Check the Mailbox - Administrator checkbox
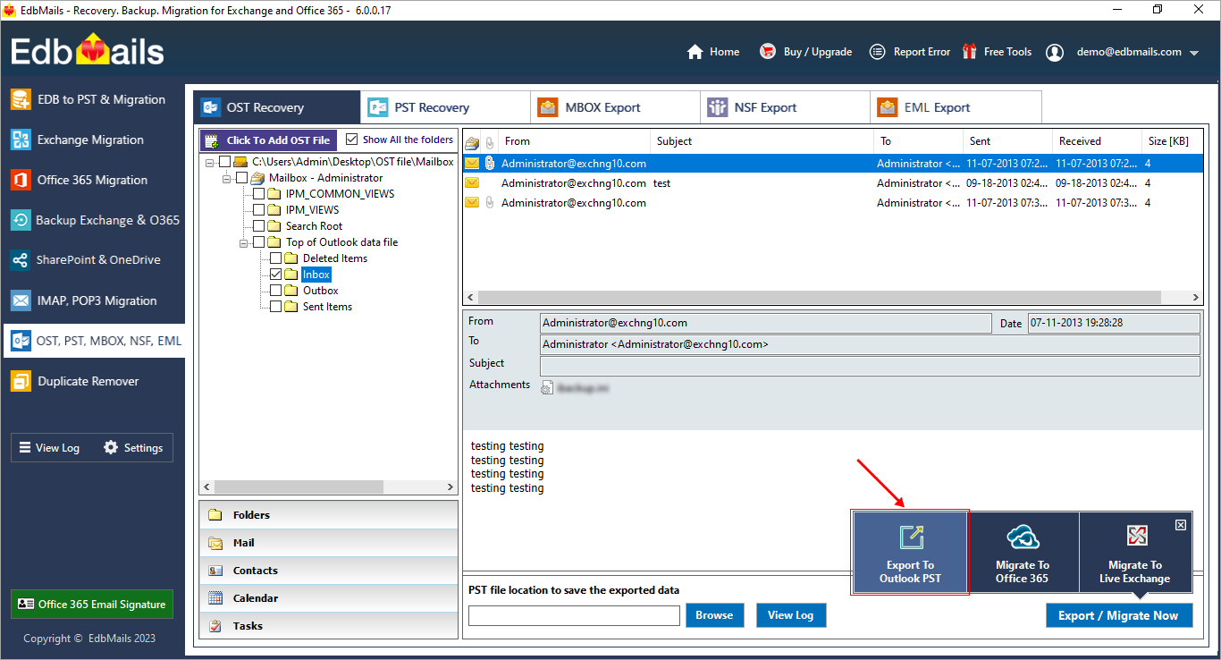1221x660 pixels. point(241,178)
